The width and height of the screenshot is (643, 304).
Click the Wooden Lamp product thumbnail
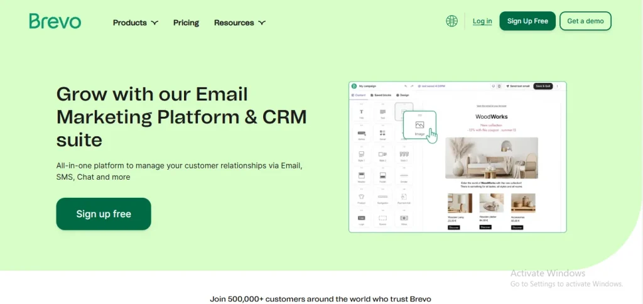point(456,203)
